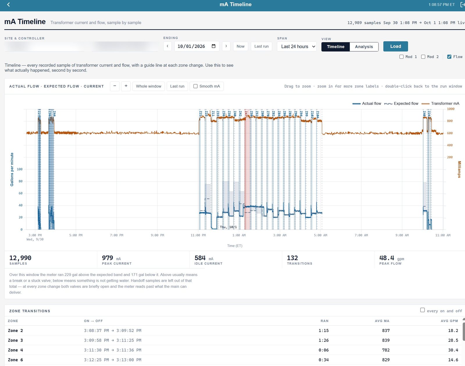Go back using the header arrow

coord(8,5)
